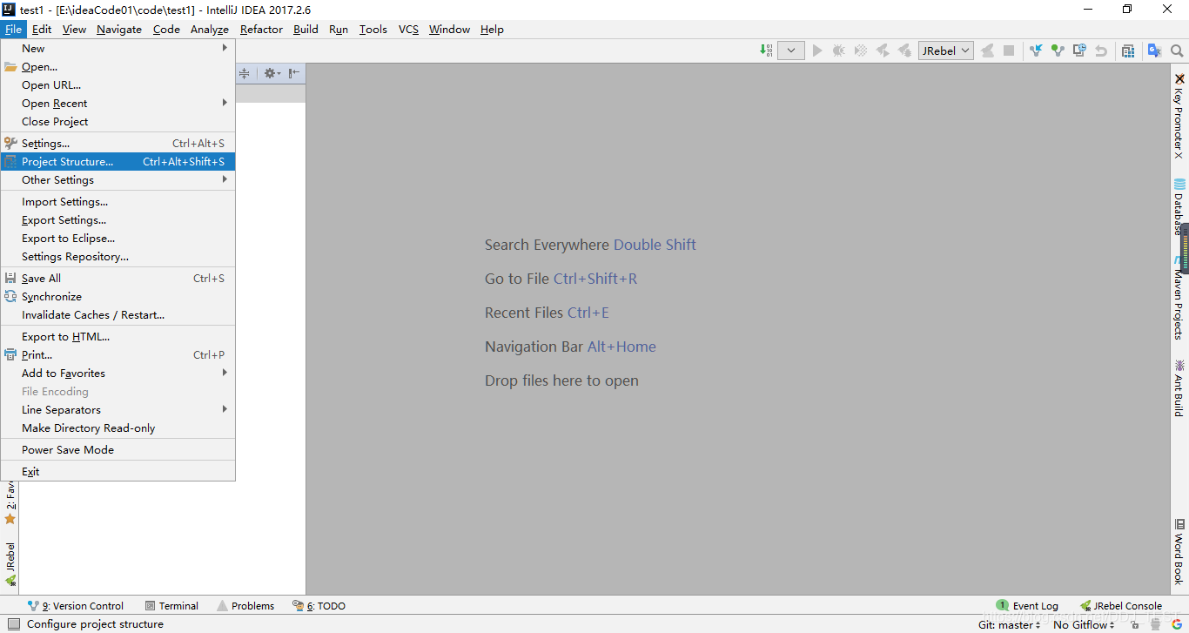Click the Debug bug icon
Image resolution: width=1189 pixels, height=633 pixels.
pos(839,51)
